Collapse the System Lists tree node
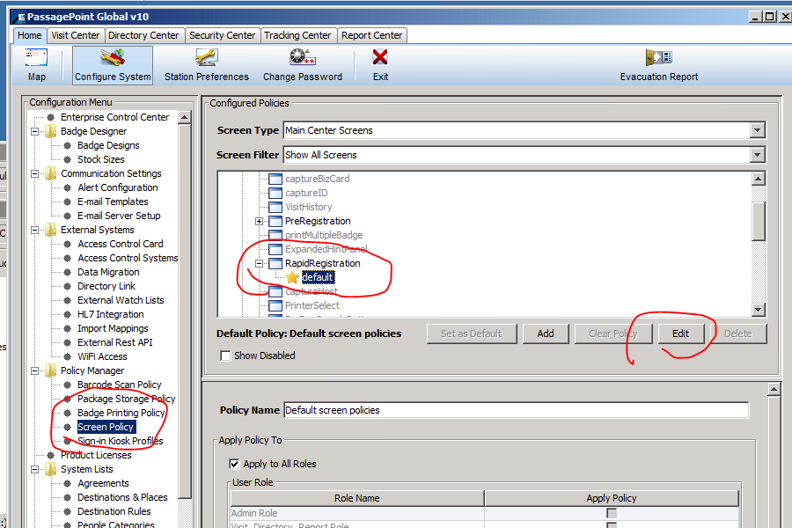The height and width of the screenshot is (528, 792). pos(35,469)
